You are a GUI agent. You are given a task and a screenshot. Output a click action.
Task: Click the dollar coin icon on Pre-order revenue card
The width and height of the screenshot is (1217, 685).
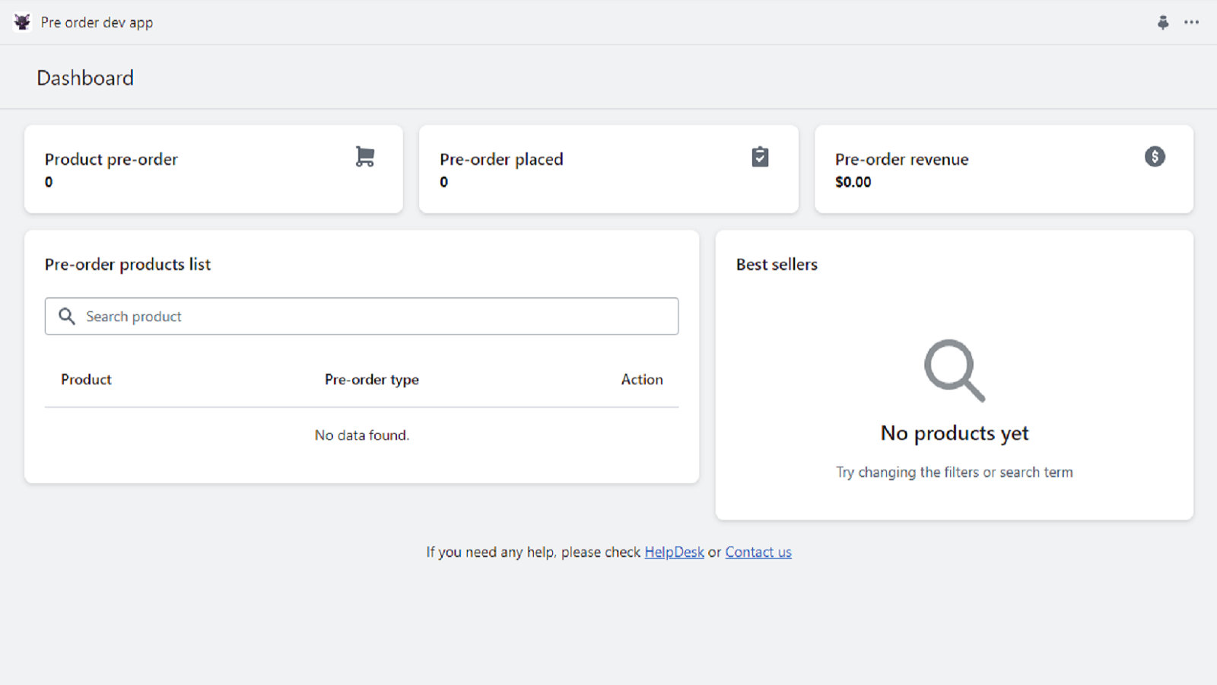(1155, 157)
